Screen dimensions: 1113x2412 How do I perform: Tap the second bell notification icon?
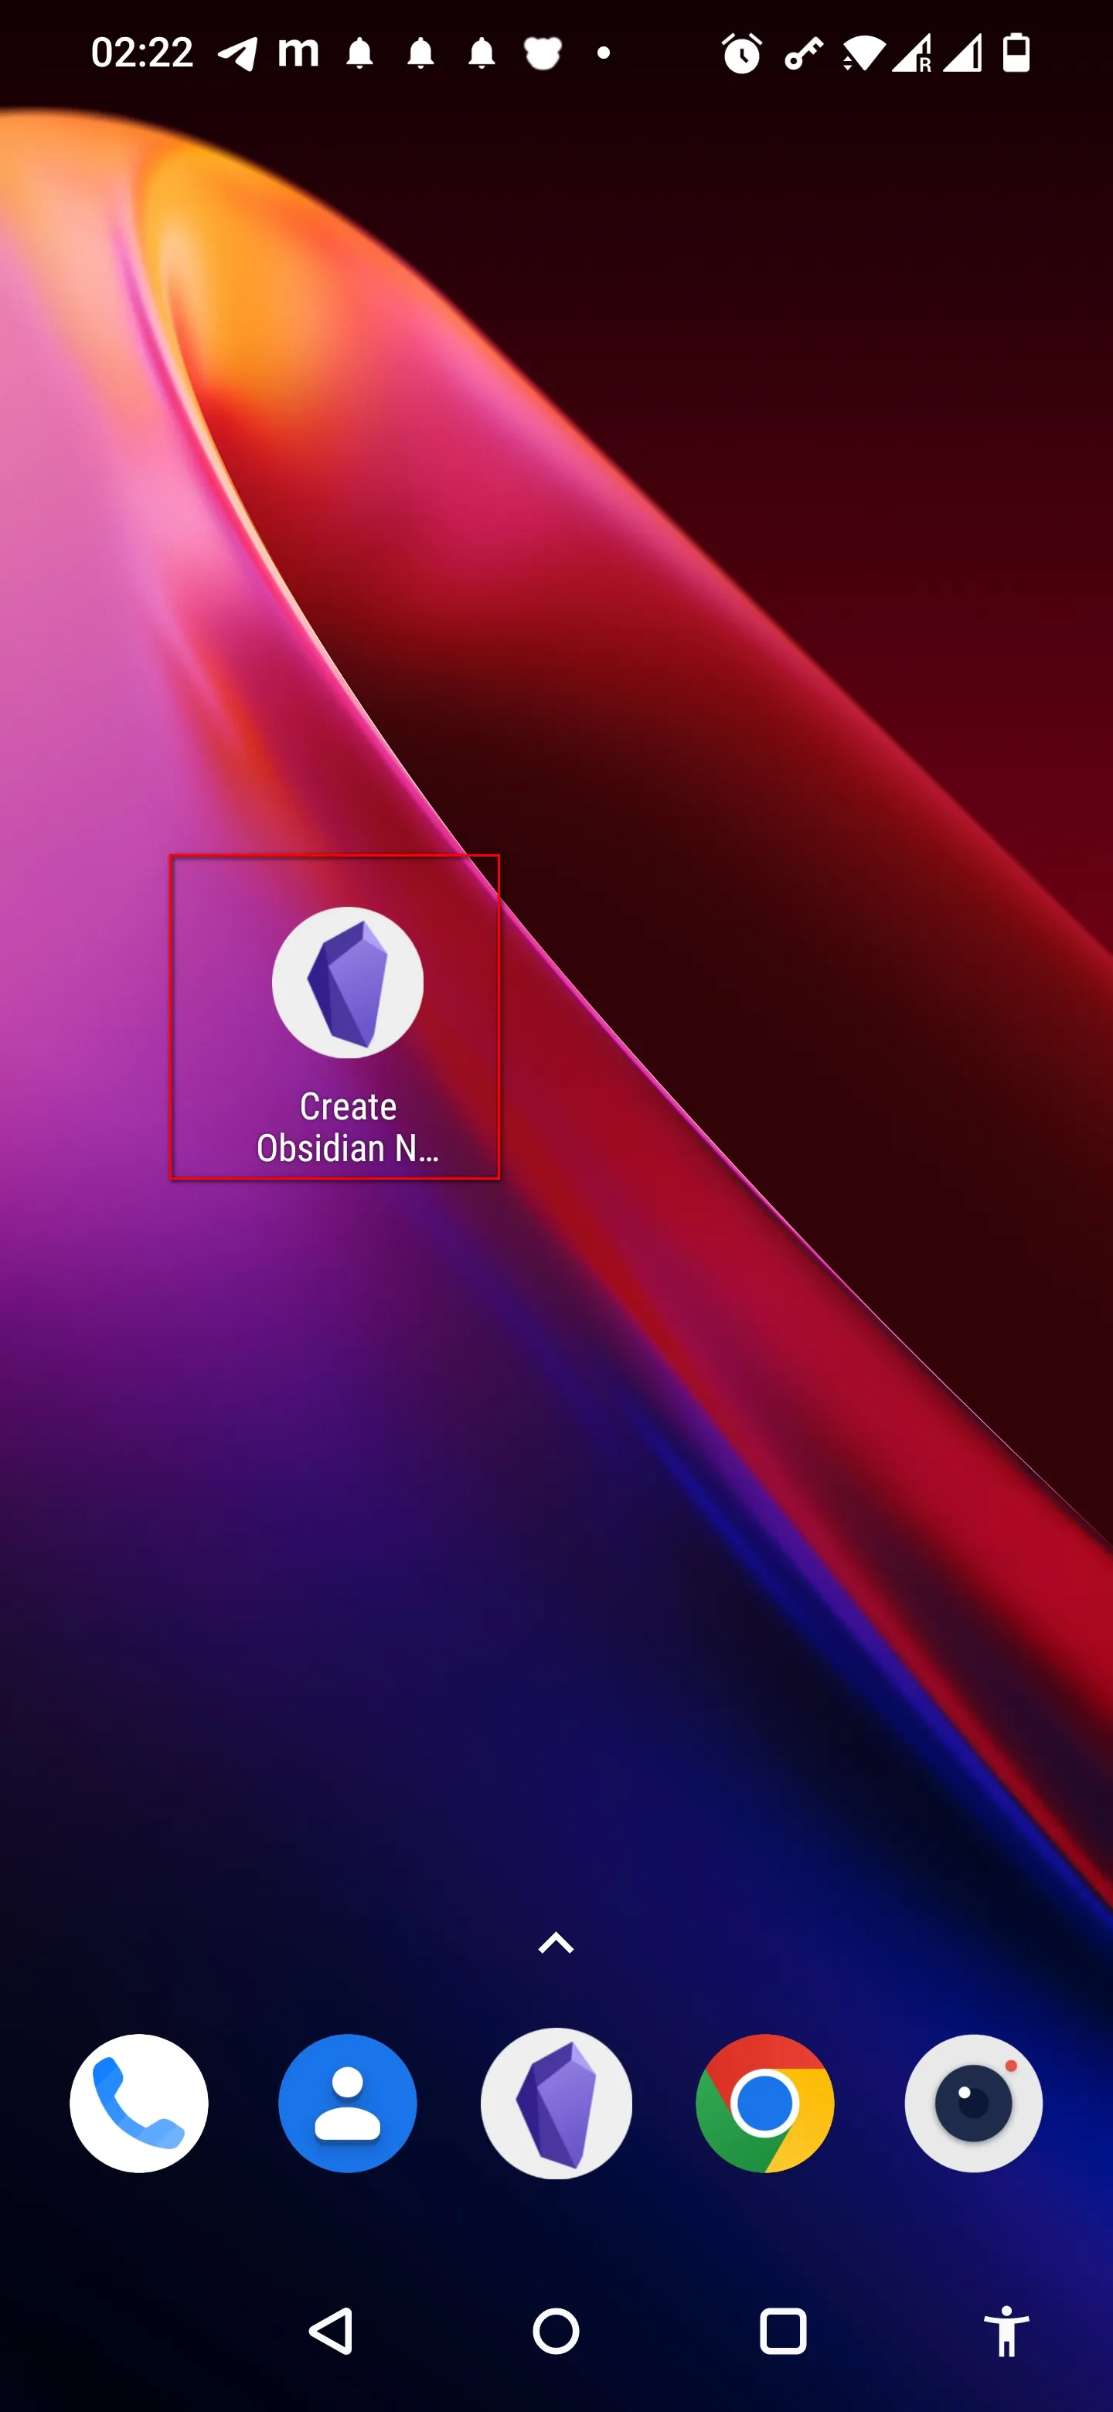coord(421,53)
